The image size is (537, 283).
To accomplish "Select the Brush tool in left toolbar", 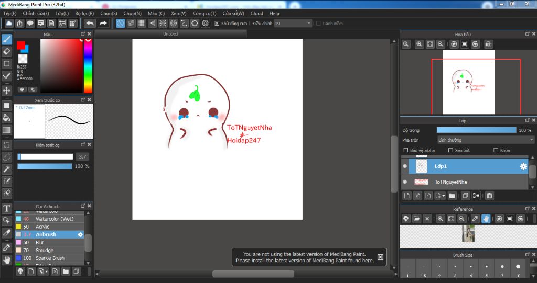I will click(x=6, y=39).
